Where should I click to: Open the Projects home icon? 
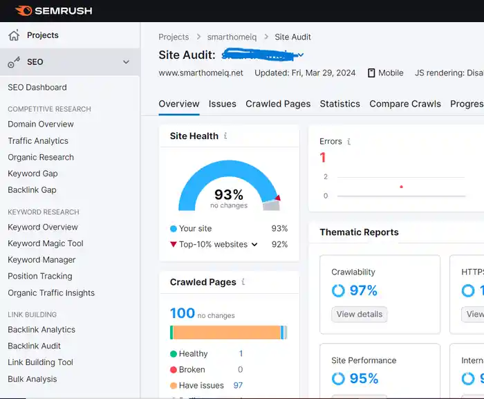click(14, 35)
